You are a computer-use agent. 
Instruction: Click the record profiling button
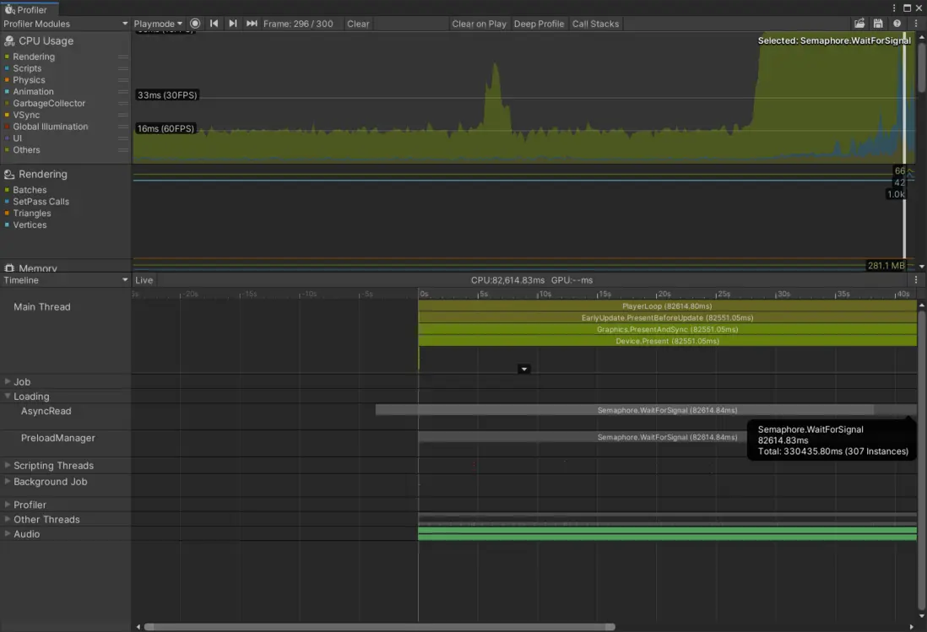pos(196,24)
